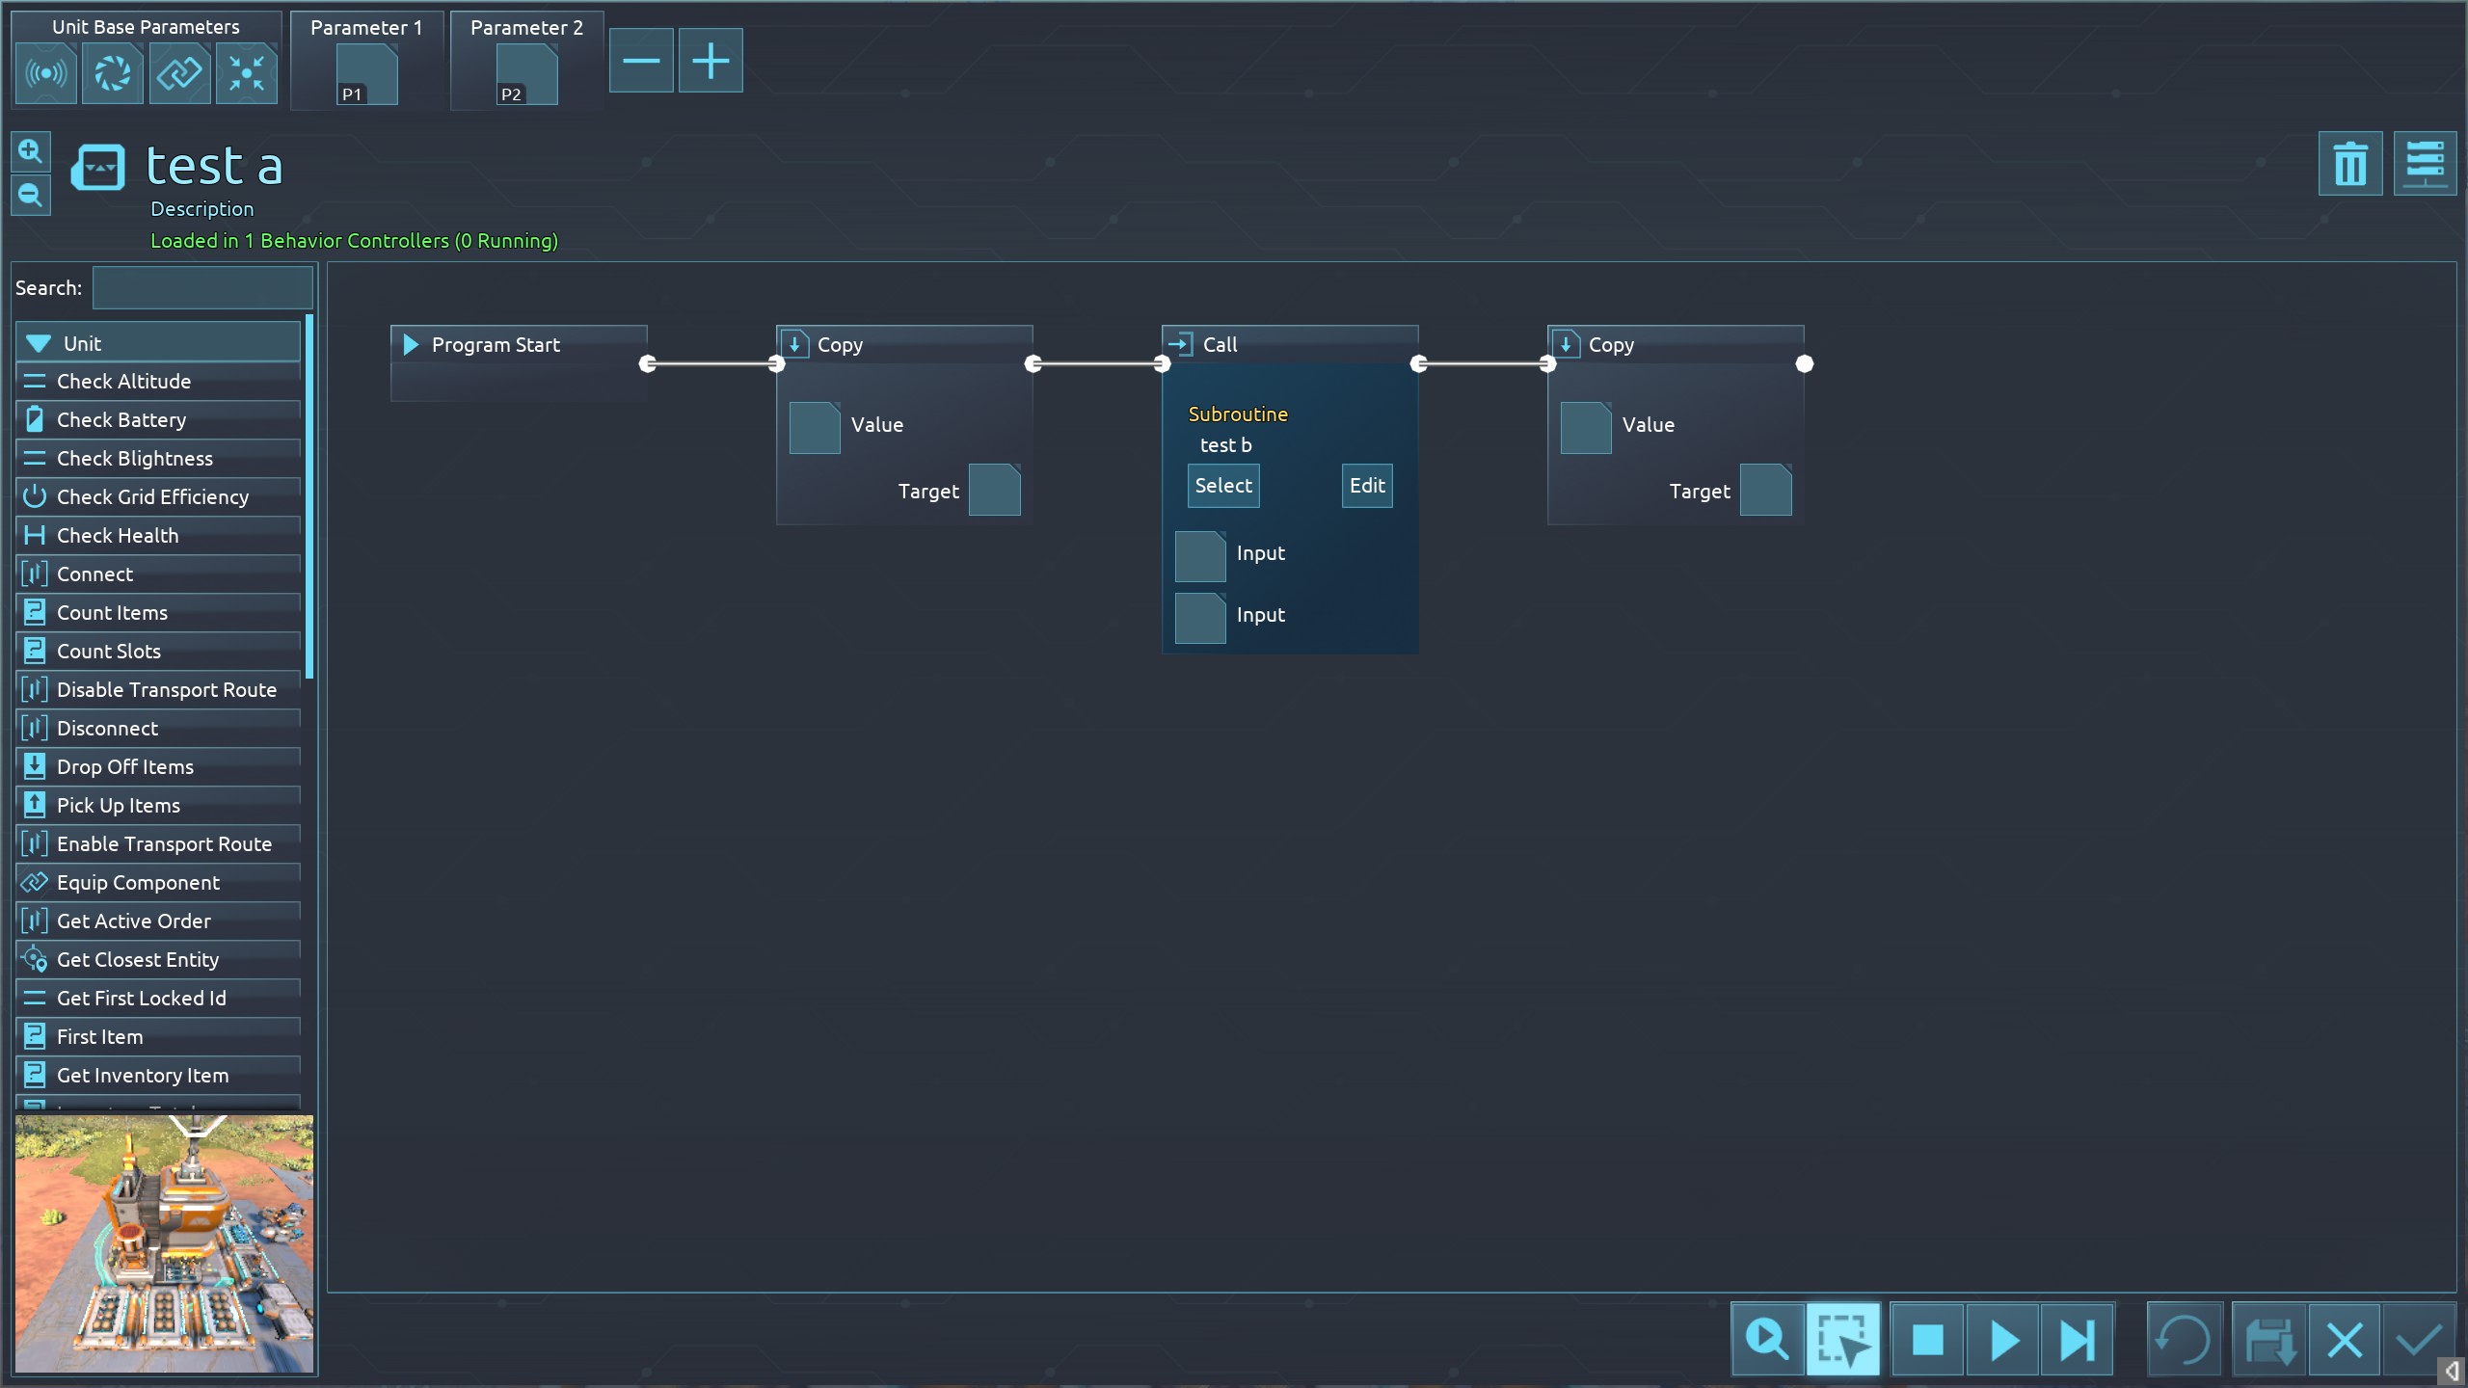Screen dimensions: 2468x1388
Task: Toggle the selection box tool
Action: (x=1842, y=1340)
